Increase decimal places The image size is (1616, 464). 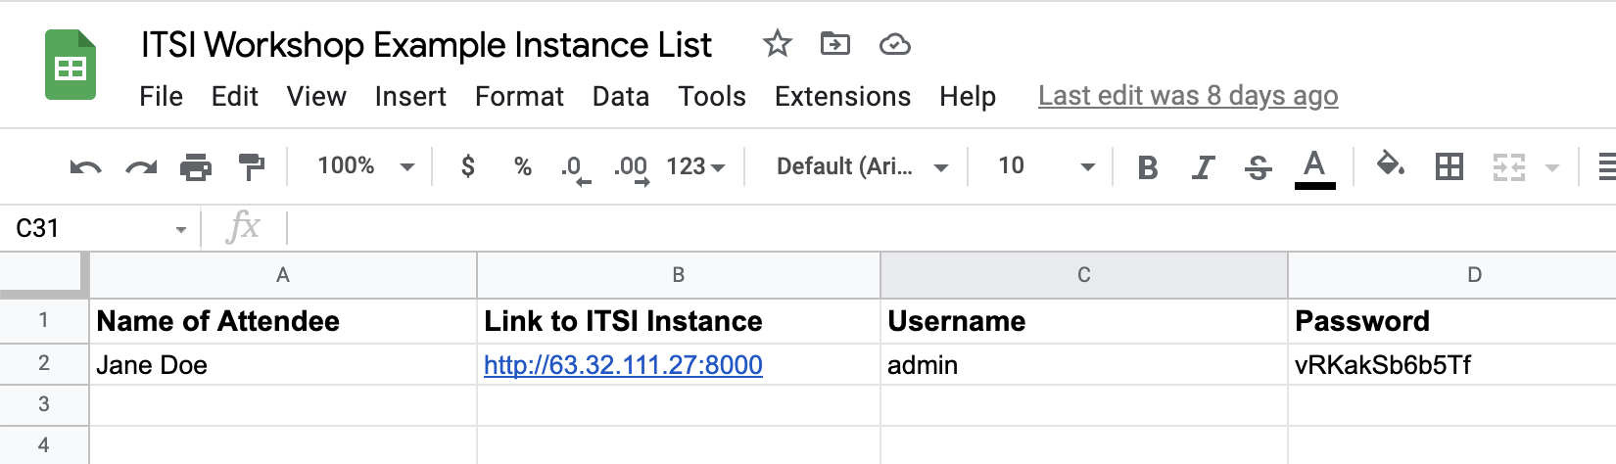tap(632, 168)
